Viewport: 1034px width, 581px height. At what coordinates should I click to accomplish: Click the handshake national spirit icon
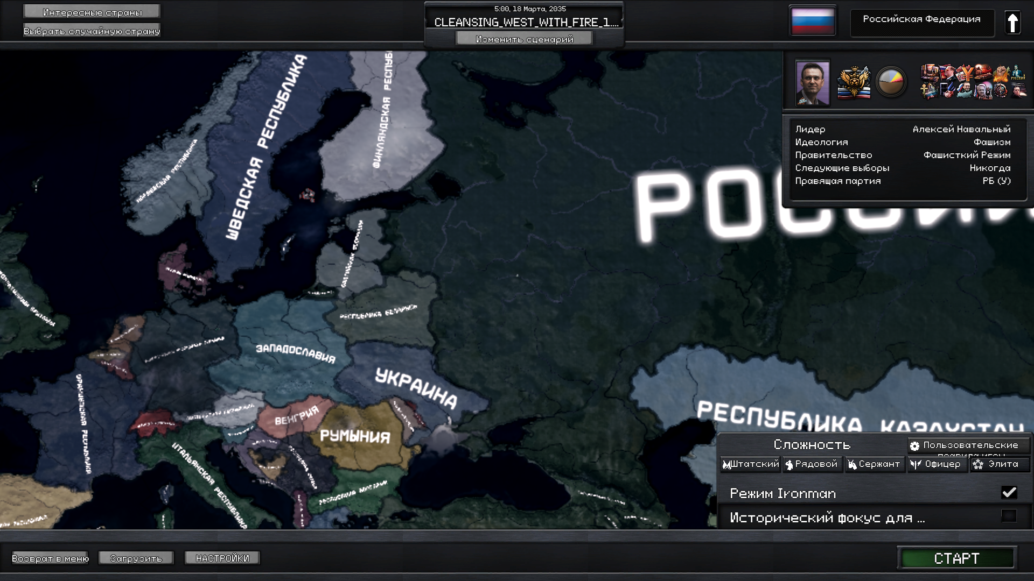click(948, 90)
